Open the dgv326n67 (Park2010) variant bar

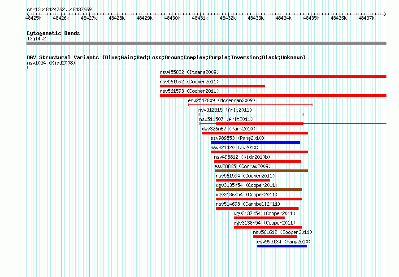coord(255,133)
